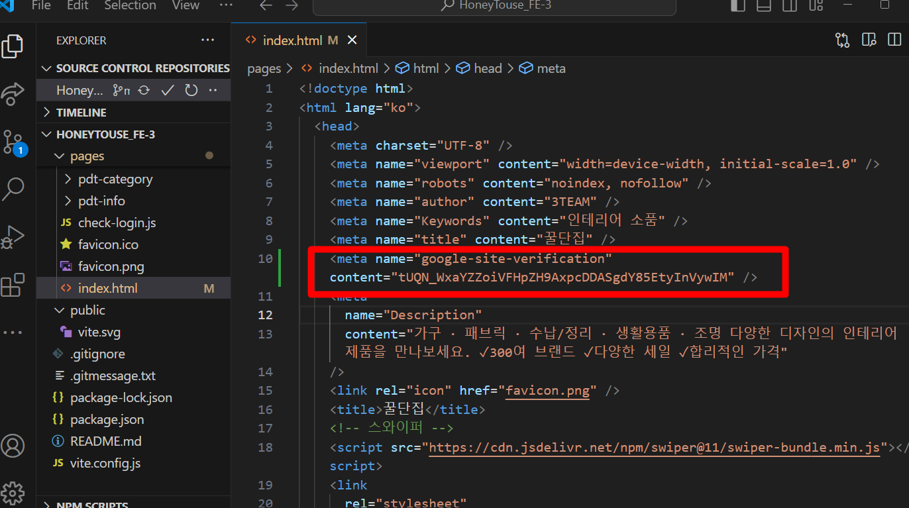Show hidden menu bar items

pyautogui.click(x=226, y=5)
